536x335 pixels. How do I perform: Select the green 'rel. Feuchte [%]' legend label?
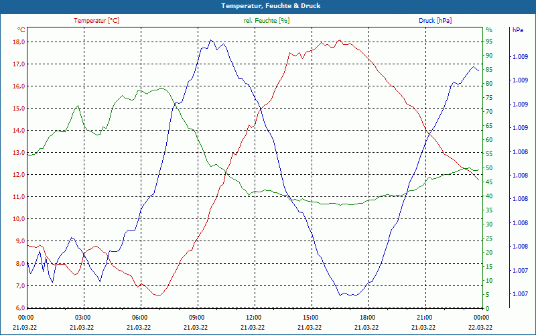(x=267, y=21)
